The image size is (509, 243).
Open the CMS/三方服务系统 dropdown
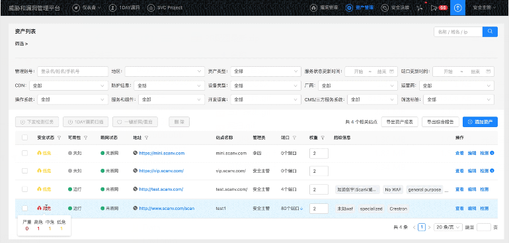[x=372, y=99]
